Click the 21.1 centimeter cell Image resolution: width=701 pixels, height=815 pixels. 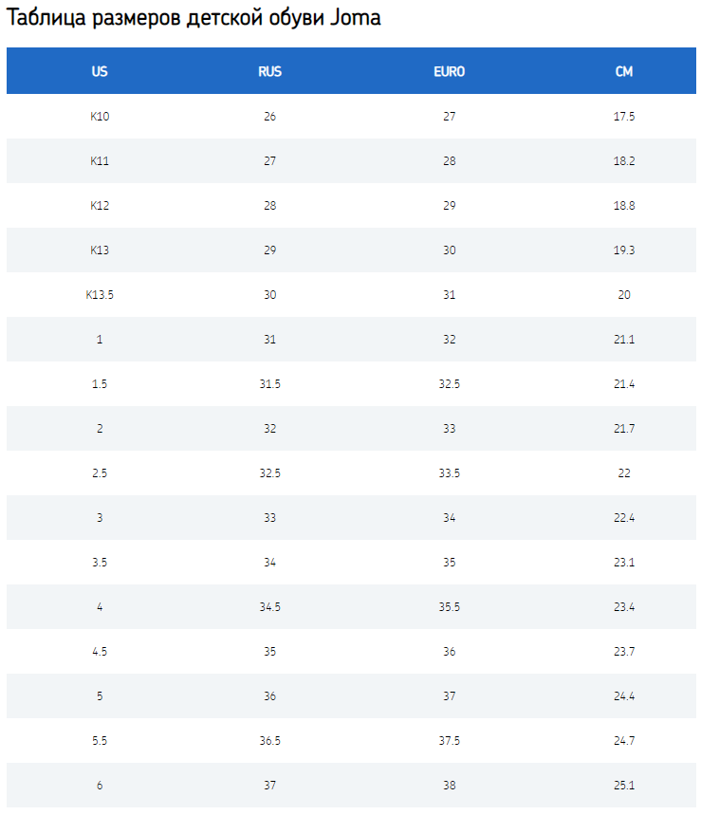624,340
